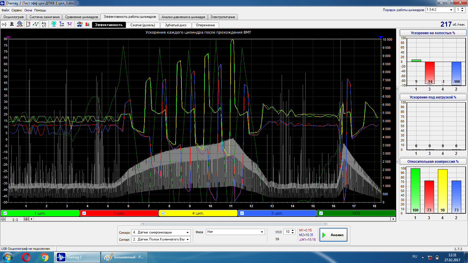Toggle the УОЗ trace checkbox
The image size is (468, 263).
(321, 213)
